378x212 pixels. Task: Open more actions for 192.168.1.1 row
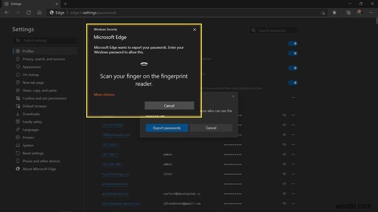(x=293, y=155)
